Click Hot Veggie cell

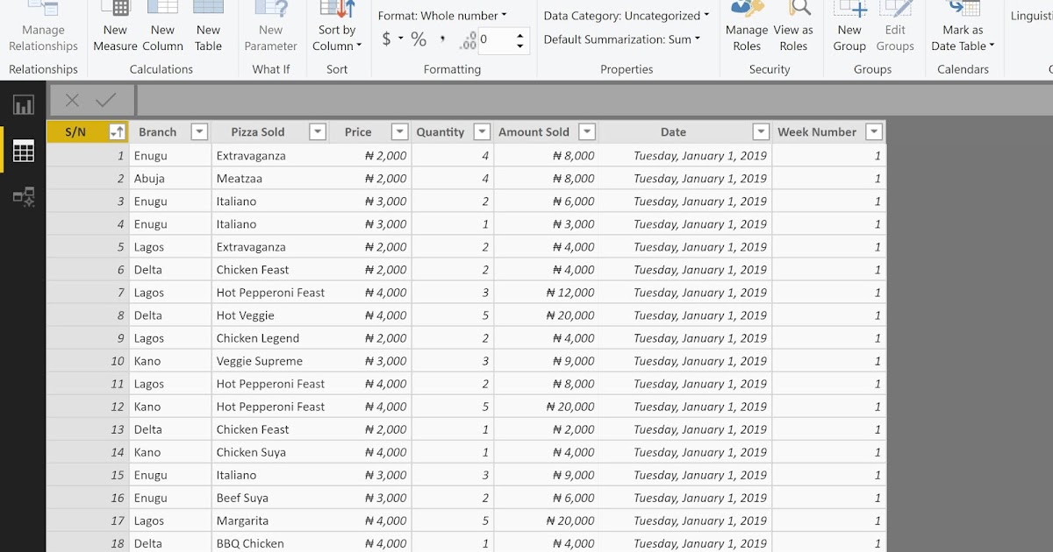coord(270,315)
